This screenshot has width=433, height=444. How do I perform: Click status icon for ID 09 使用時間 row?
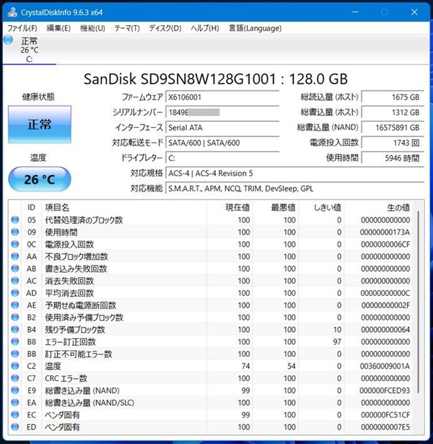(15, 232)
